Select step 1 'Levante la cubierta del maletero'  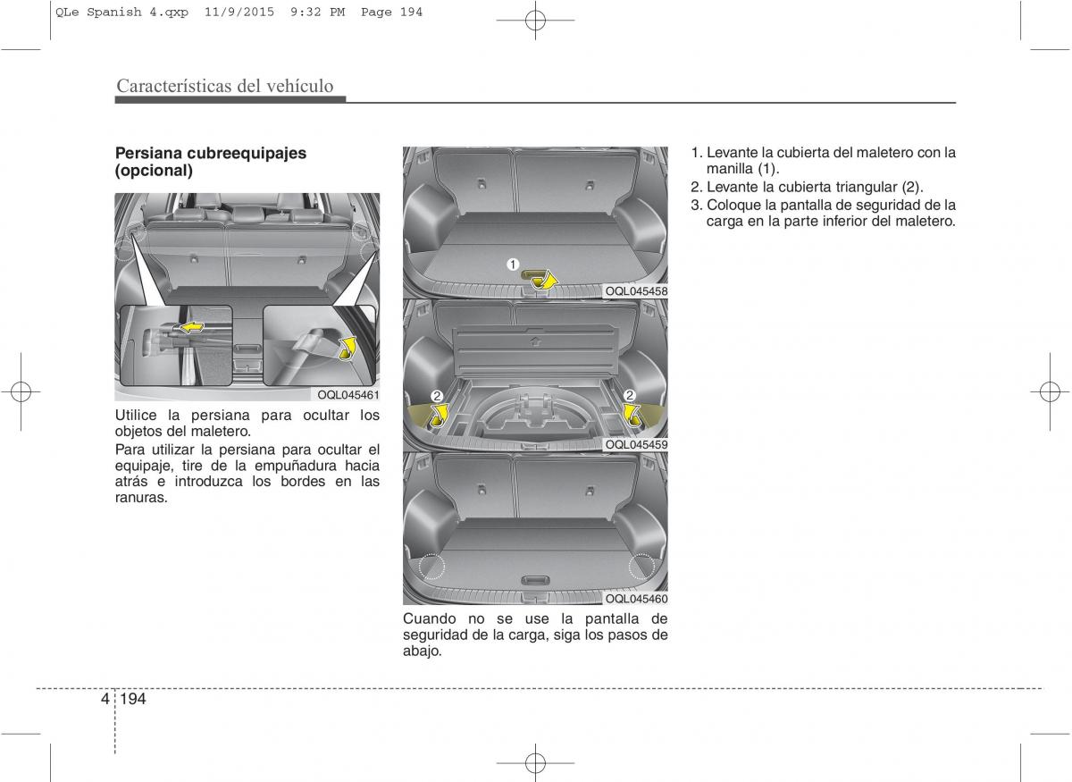click(x=824, y=160)
